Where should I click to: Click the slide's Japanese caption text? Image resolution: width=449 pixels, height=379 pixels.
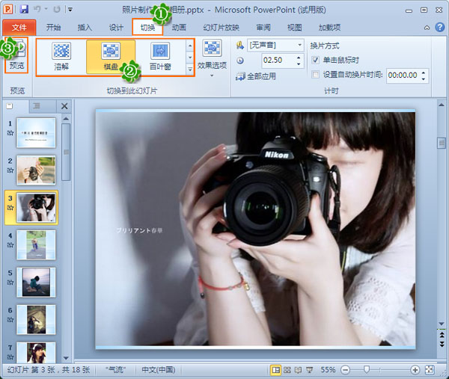(x=139, y=230)
